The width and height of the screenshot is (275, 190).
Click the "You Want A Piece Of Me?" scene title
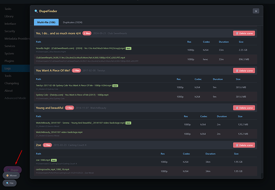click(x=53, y=71)
